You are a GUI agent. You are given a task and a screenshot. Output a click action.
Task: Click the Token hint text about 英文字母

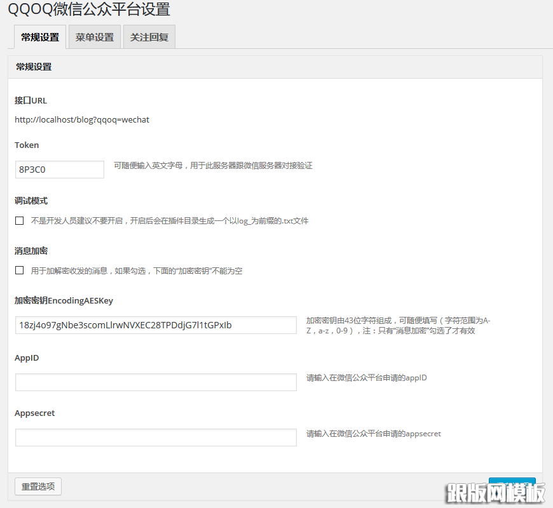(212, 166)
